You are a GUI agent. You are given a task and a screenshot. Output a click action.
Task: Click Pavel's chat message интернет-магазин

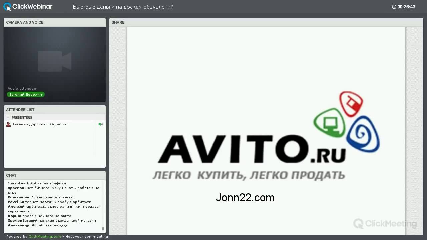[x=49, y=202]
